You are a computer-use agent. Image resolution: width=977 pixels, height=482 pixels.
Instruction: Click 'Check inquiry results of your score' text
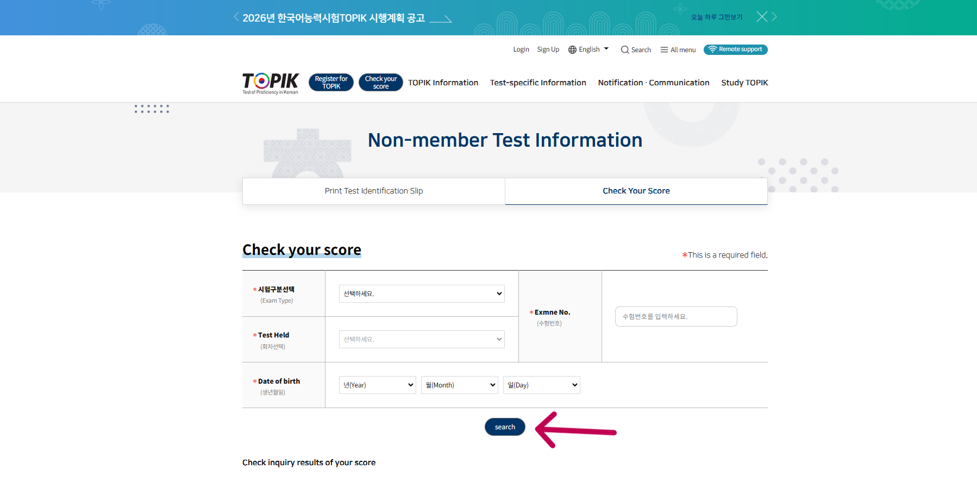coord(309,462)
